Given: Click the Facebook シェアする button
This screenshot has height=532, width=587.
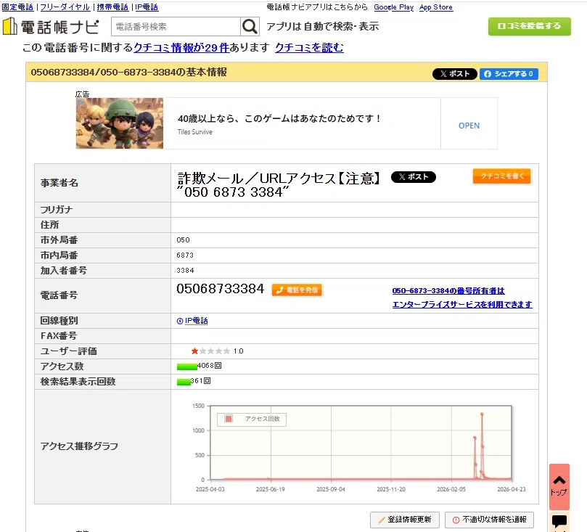Looking at the screenshot, I should coord(509,74).
